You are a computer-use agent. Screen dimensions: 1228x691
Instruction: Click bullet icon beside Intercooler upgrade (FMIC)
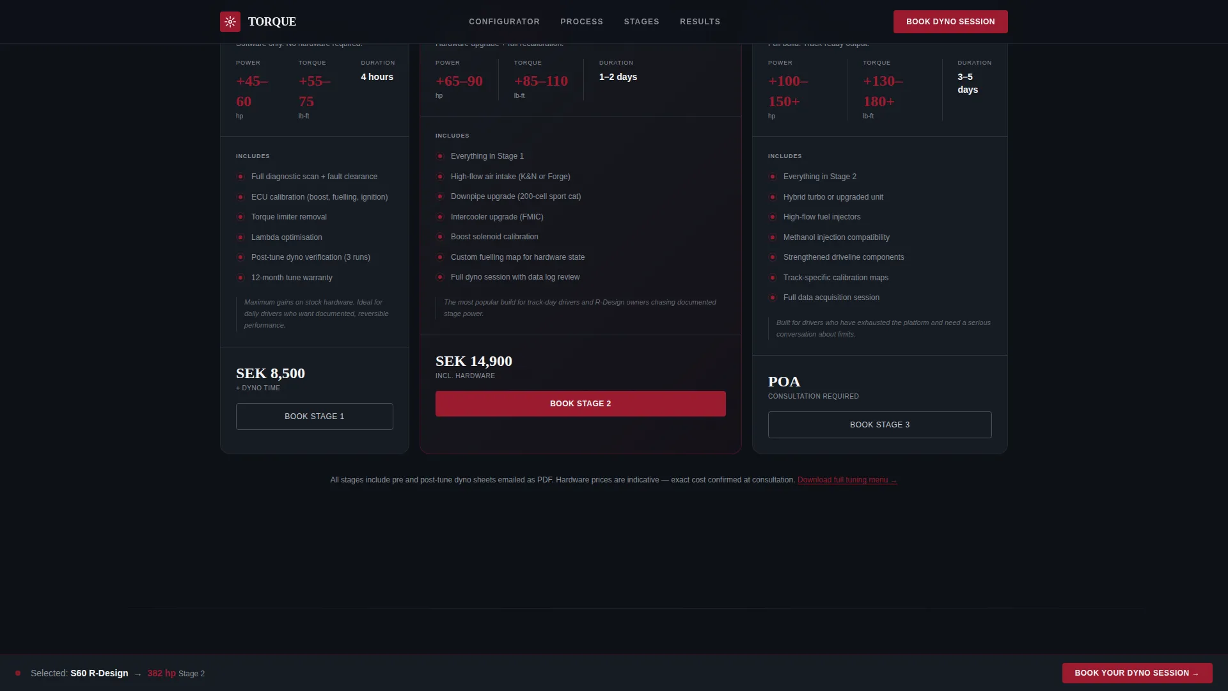(x=440, y=217)
